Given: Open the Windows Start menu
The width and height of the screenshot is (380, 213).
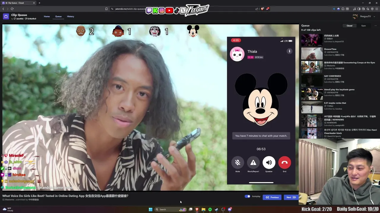Looking at the screenshot, I should click(x=151, y=209).
